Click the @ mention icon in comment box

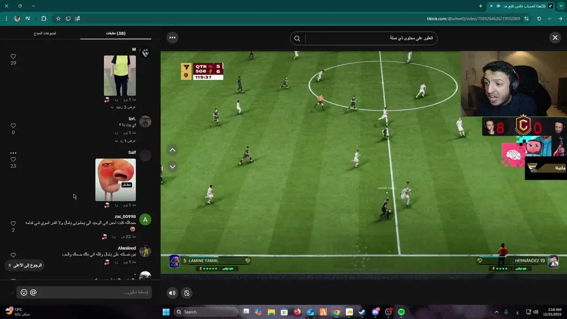pyautogui.click(x=33, y=292)
